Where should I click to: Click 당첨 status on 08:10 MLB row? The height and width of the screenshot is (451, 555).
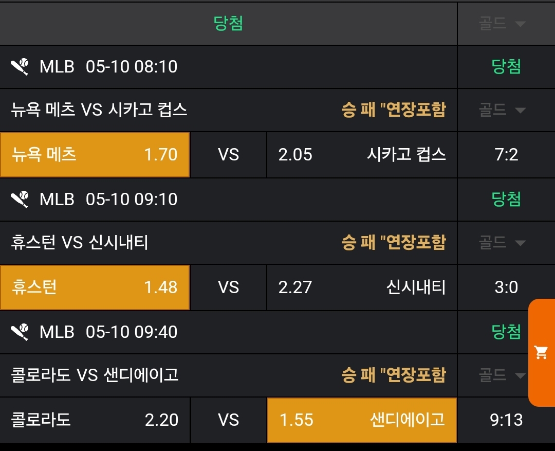506,67
